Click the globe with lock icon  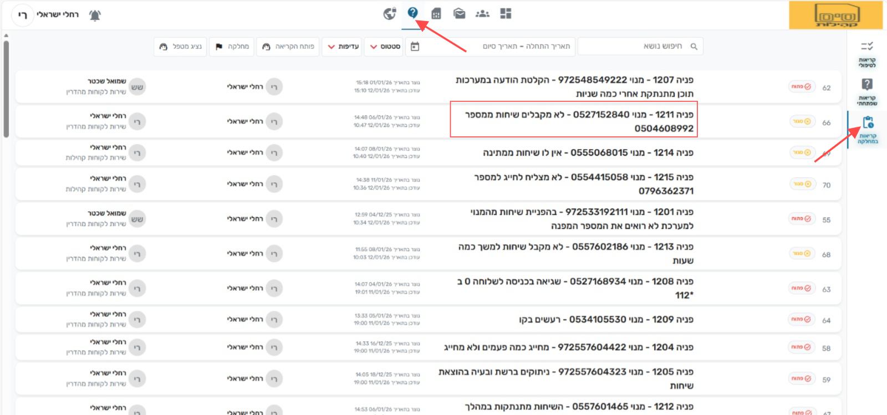390,13
